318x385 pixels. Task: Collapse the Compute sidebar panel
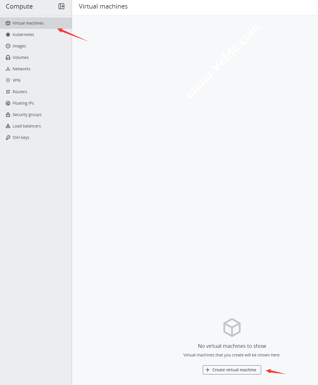(x=61, y=6)
